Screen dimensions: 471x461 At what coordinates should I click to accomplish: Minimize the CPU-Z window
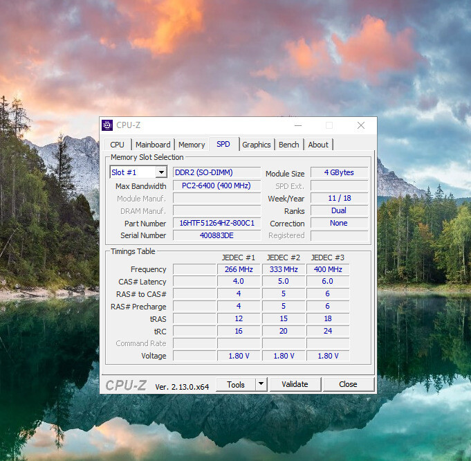click(298, 125)
